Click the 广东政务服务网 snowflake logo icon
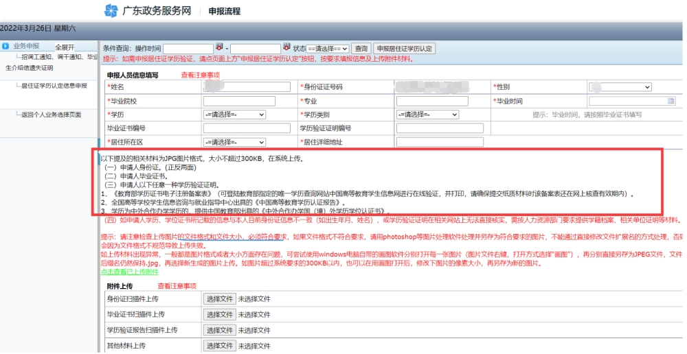Screen dimensions: 687x354 [111, 11]
